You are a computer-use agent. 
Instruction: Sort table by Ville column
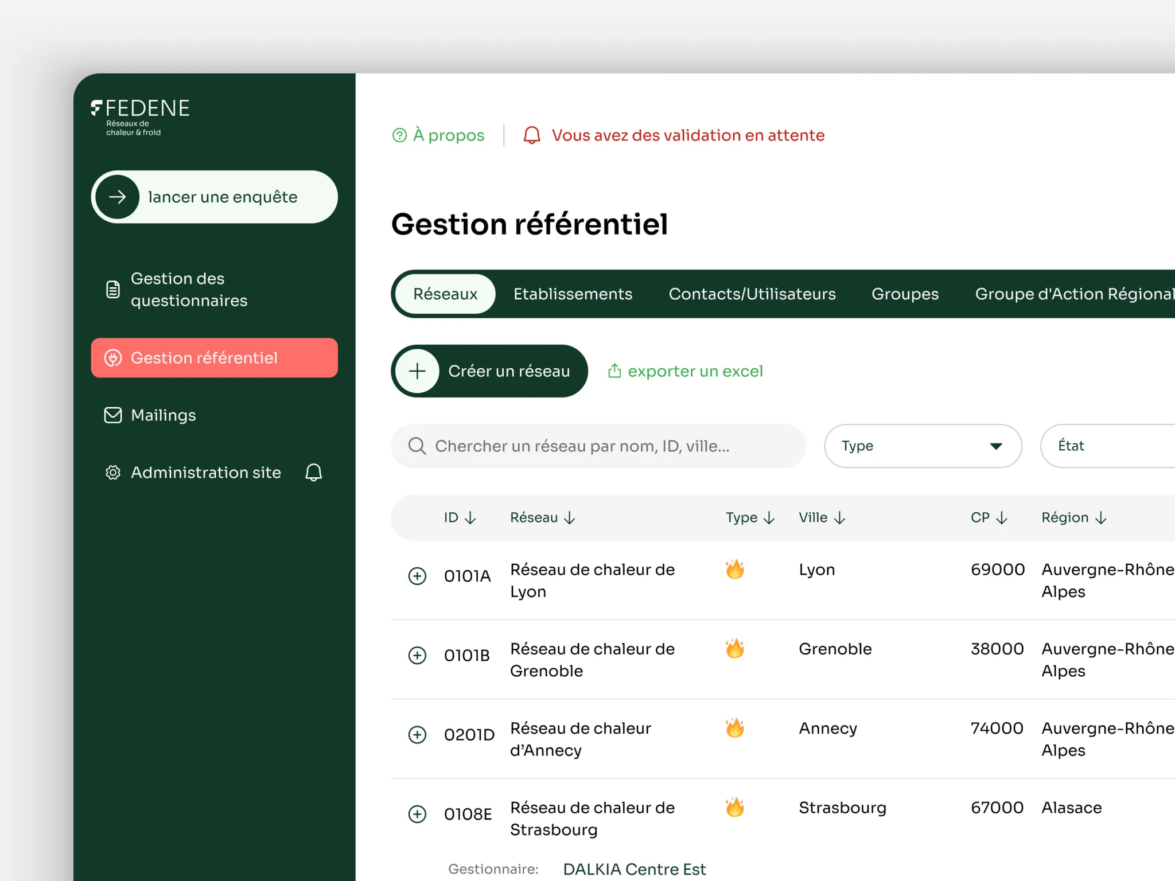(822, 517)
